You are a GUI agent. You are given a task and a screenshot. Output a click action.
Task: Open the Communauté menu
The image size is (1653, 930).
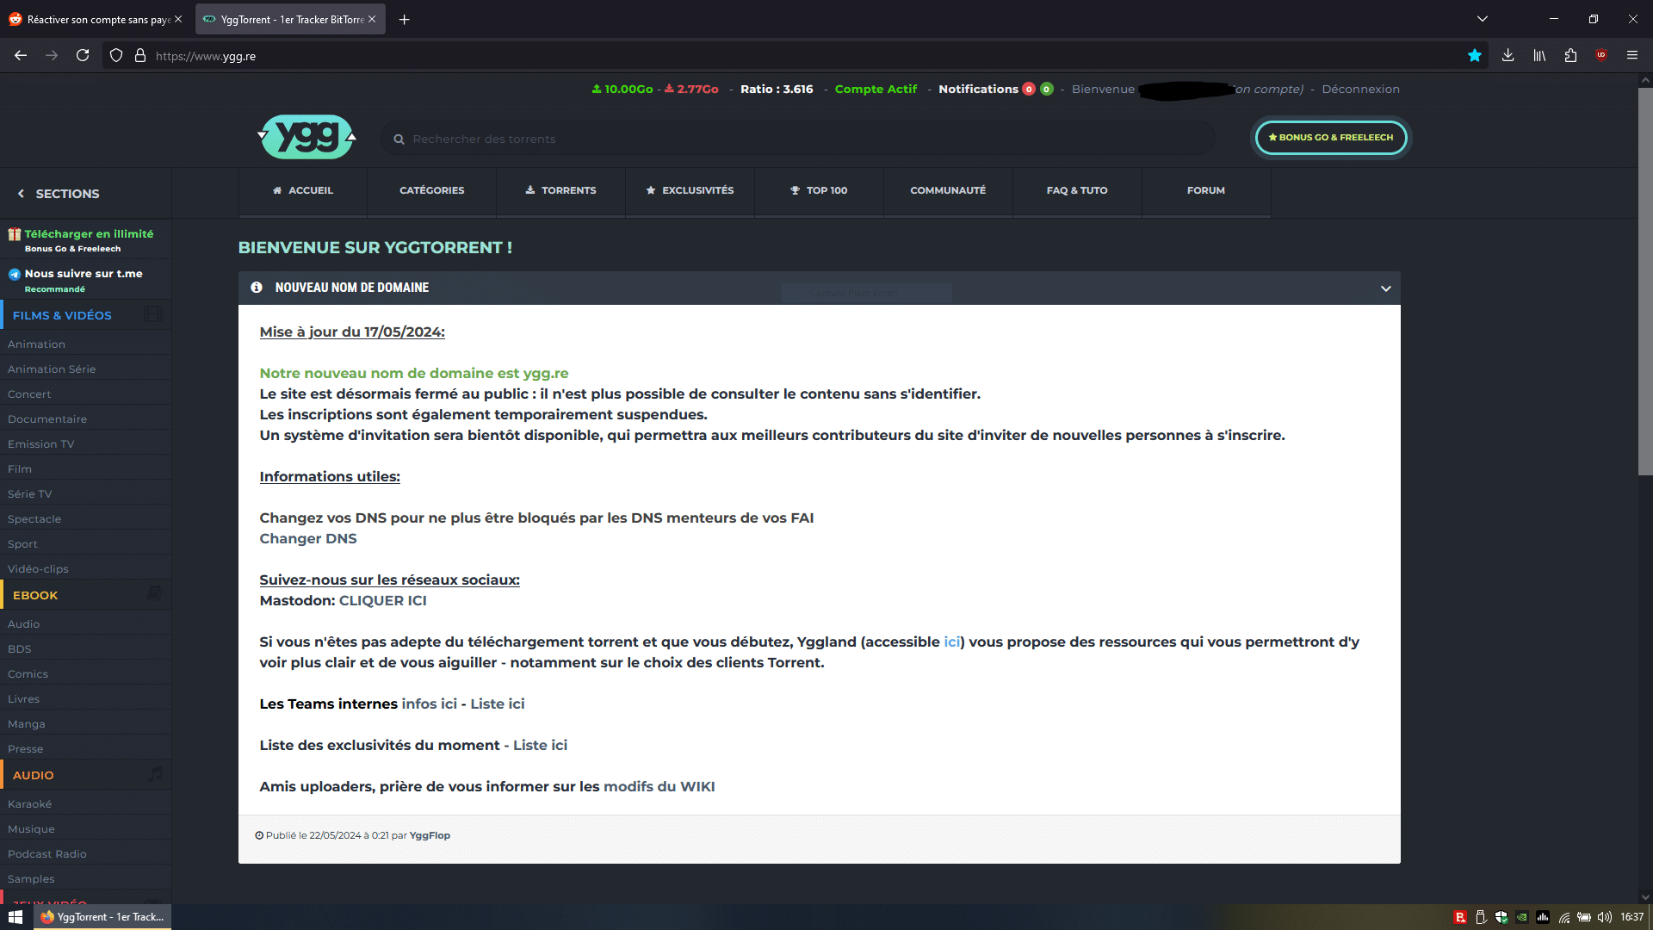(948, 190)
